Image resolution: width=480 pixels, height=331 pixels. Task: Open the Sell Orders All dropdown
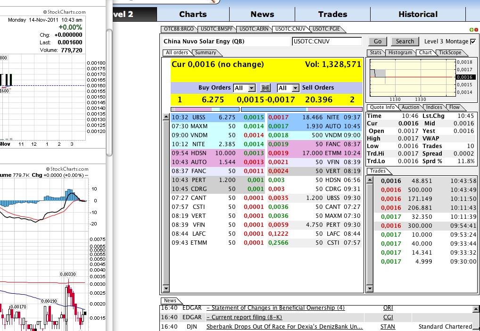[288, 88]
